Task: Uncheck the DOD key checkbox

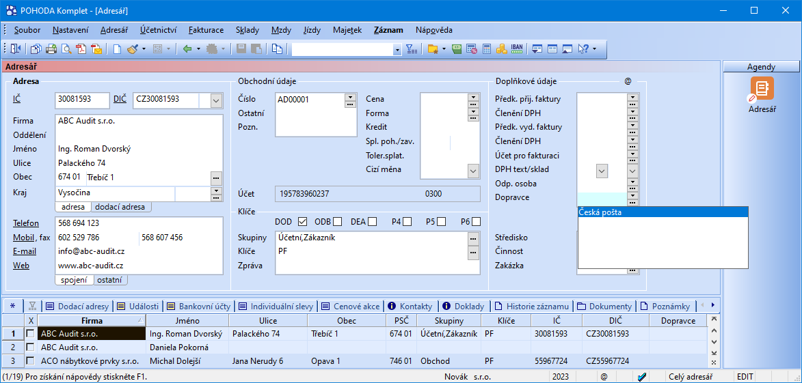Action: [302, 222]
